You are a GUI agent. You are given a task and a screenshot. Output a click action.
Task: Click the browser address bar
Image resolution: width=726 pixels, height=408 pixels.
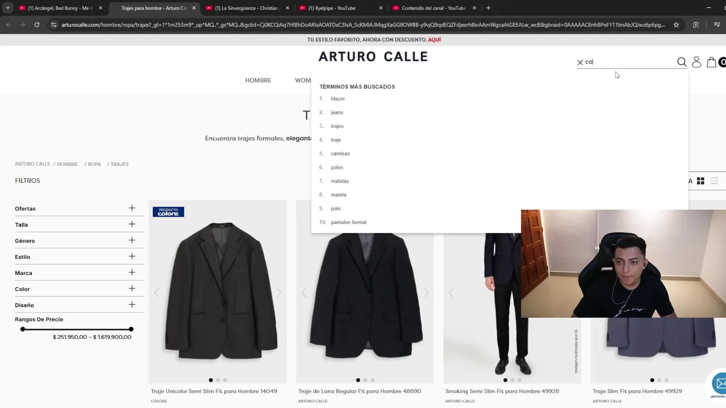(x=363, y=24)
